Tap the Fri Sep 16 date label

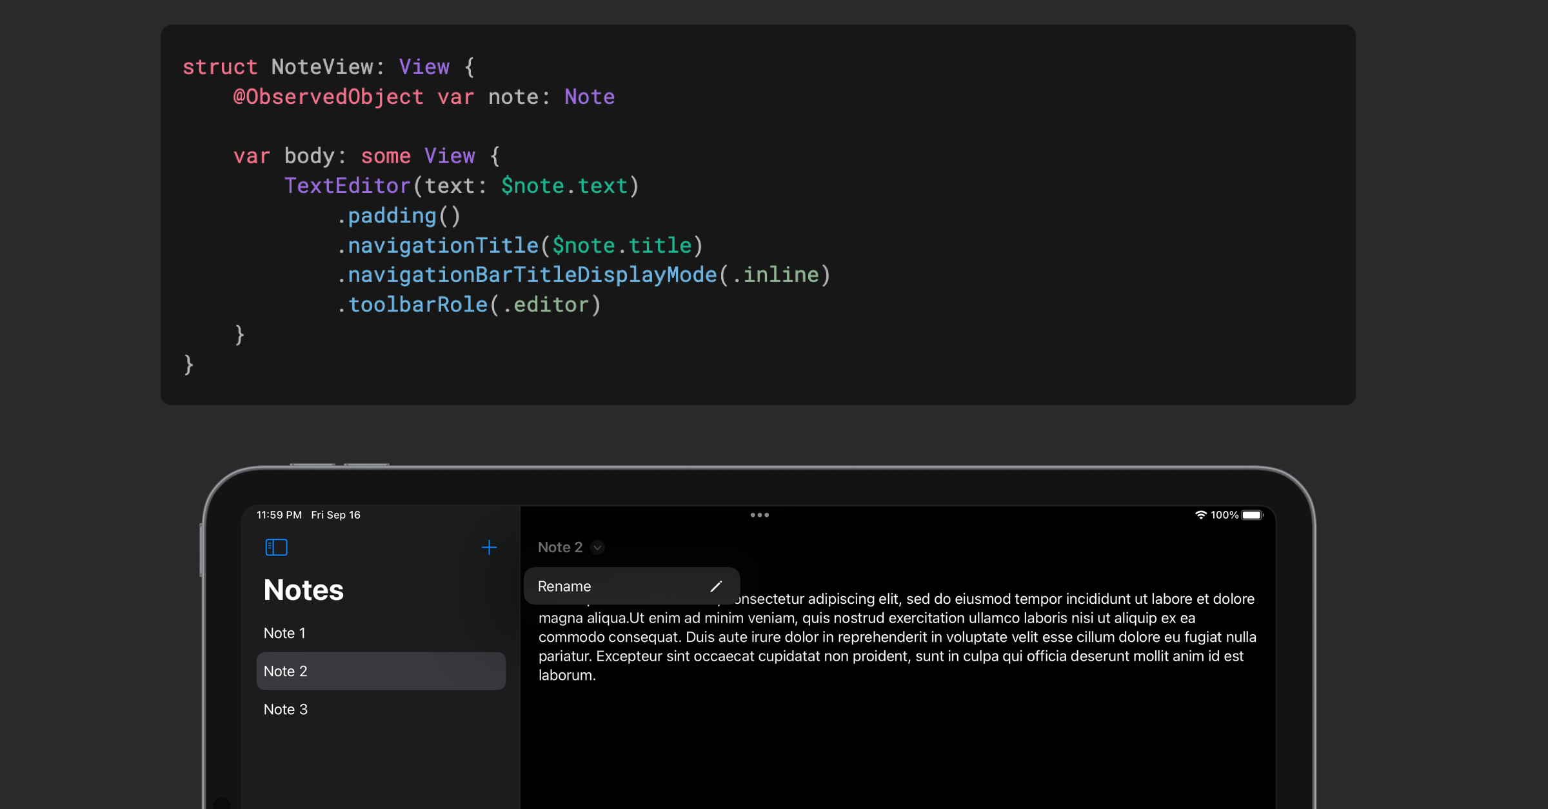[335, 514]
